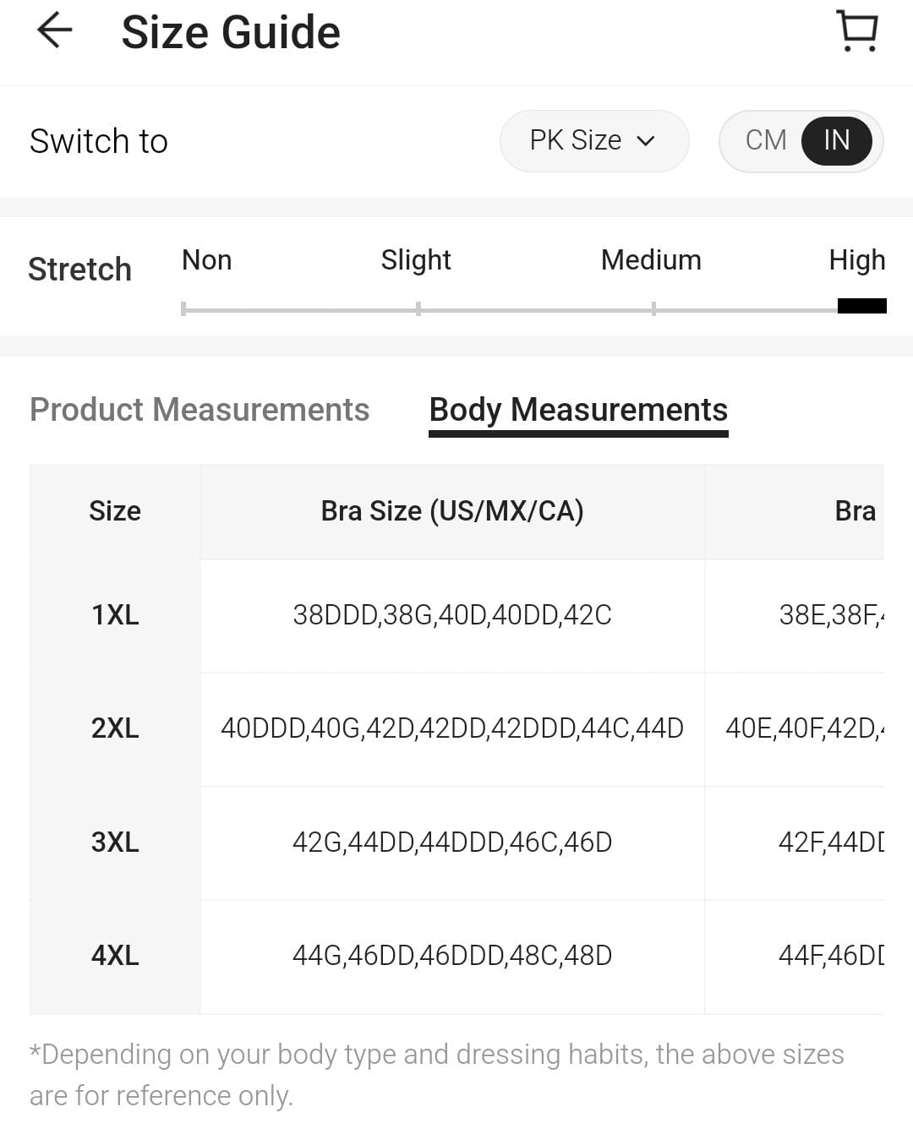Screen dimensions: 913x1145
Task: Click the PK Size chevron arrow
Action: point(646,141)
